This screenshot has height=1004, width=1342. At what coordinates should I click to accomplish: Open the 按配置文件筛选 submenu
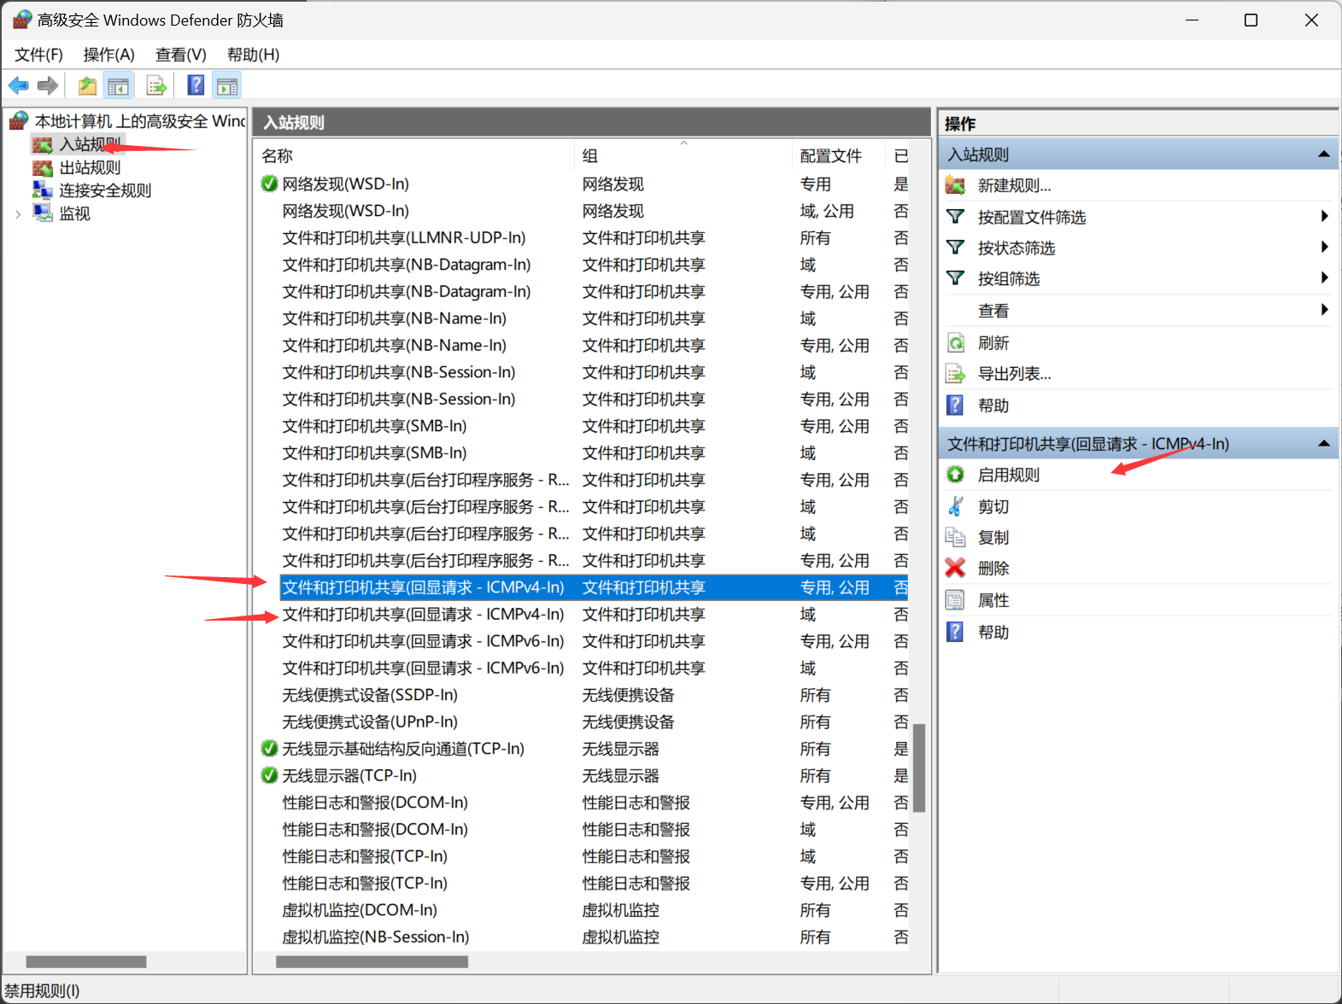point(1031,217)
